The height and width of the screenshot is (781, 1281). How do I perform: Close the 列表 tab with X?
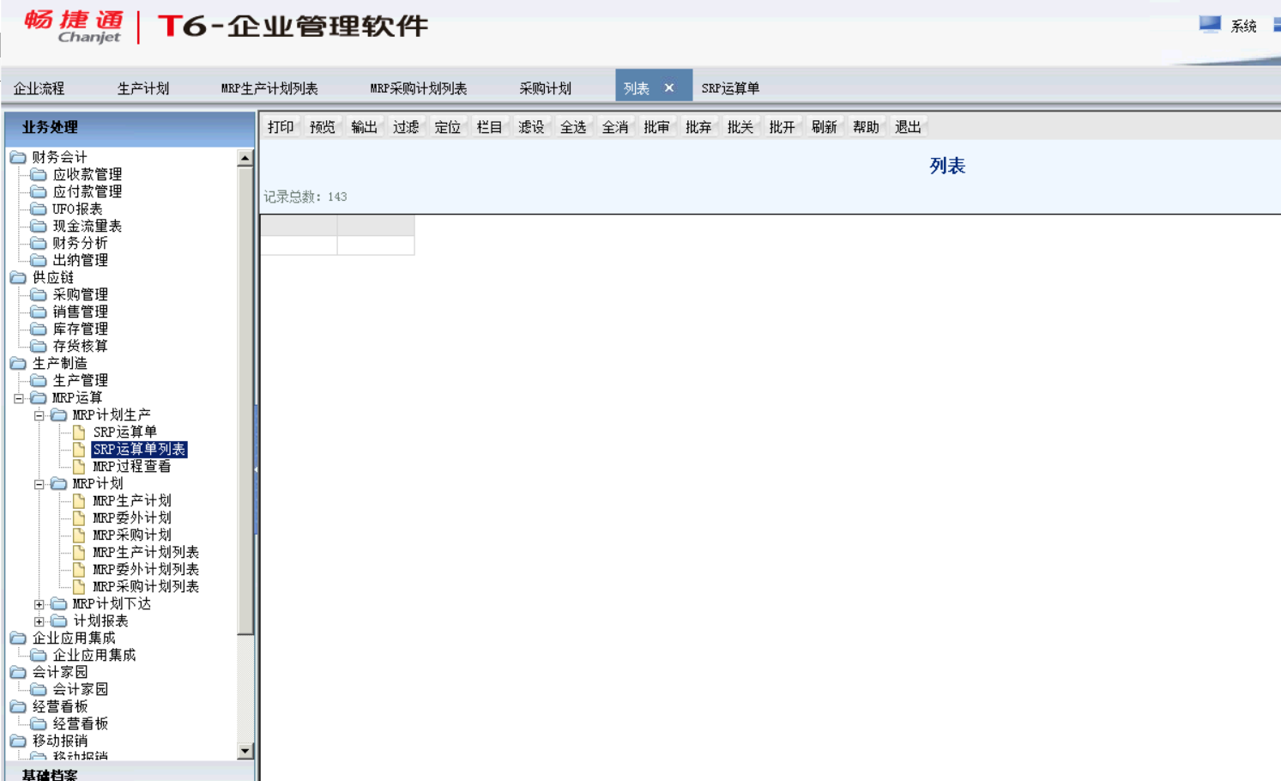pyautogui.click(x=669, y=88)
